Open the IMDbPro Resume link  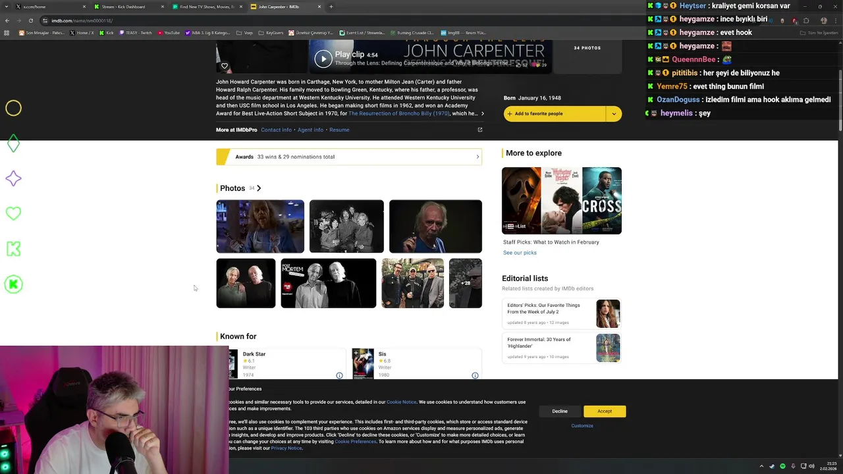(x=339, y=130)
